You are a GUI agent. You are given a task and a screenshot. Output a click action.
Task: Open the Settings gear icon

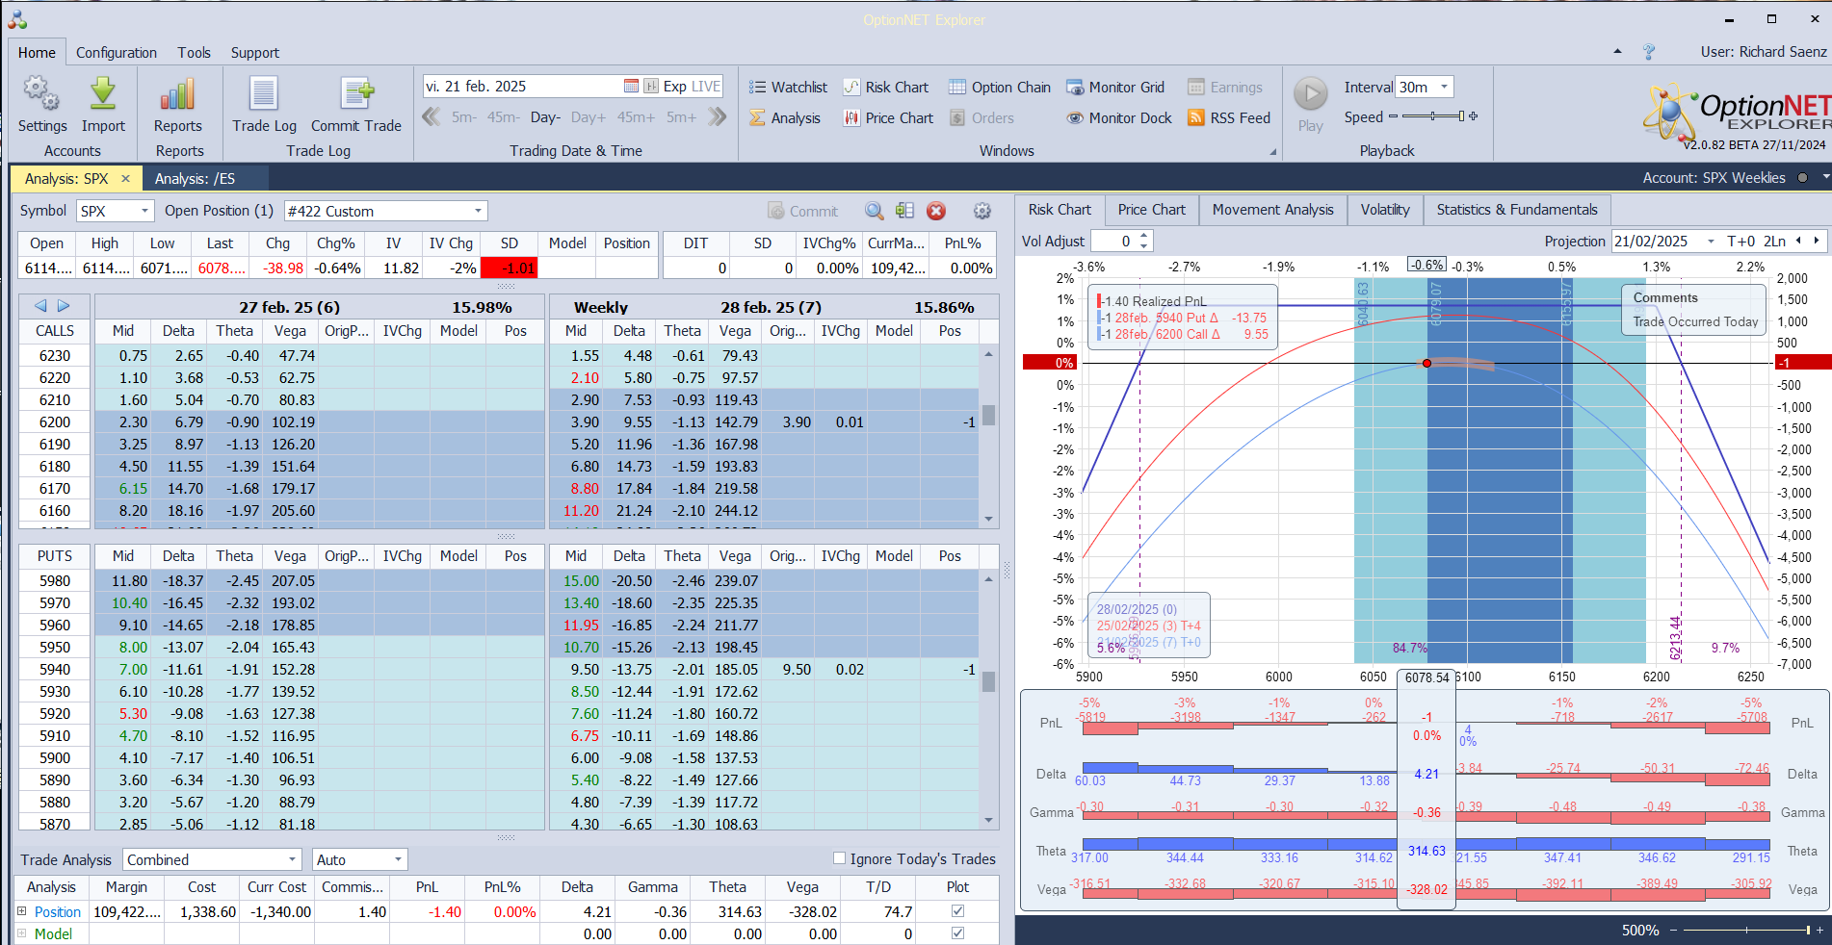(41, 95)
